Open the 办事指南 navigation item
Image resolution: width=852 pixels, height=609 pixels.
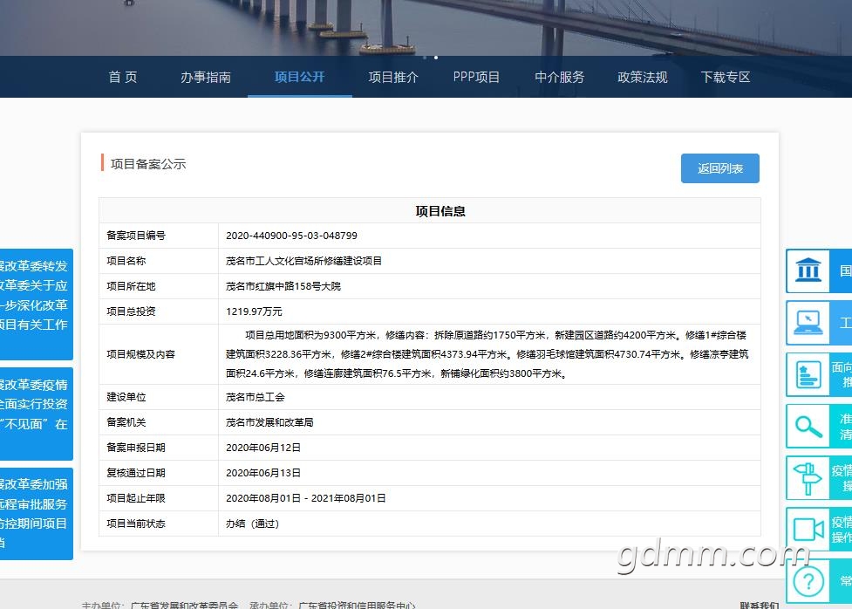click(x=206, y=77)
